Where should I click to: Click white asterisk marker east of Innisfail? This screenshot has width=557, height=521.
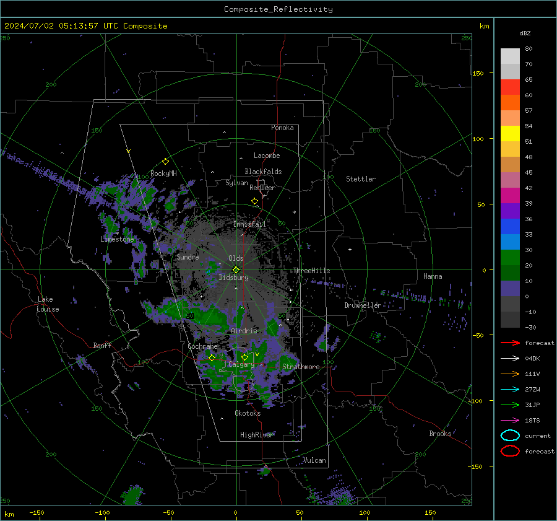click(x=294, y=212)
